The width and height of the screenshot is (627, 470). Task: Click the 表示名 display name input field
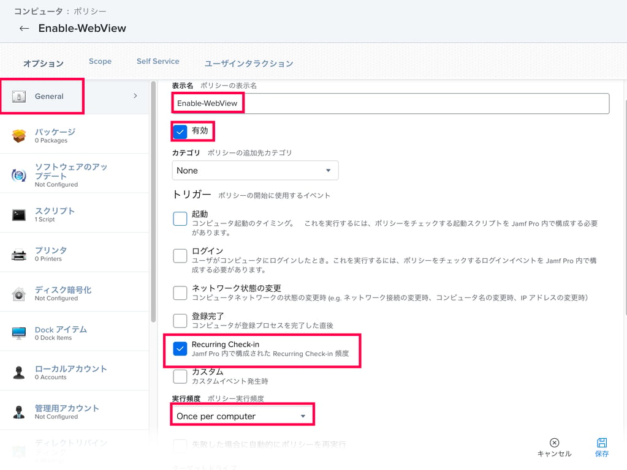click(390, 103)
